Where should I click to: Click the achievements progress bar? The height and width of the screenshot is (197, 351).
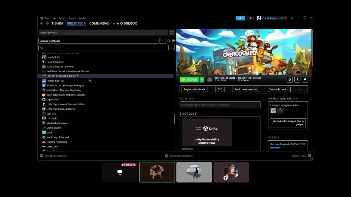(x=288, y=147)
